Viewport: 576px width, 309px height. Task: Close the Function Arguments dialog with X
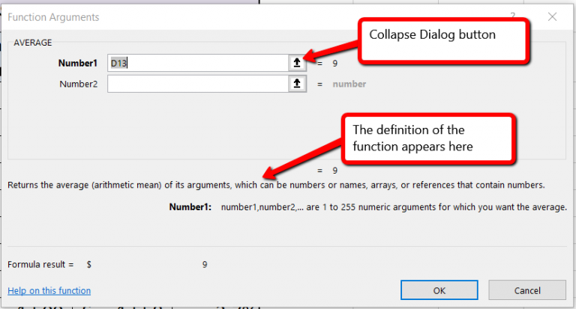(x=552, y=16)
